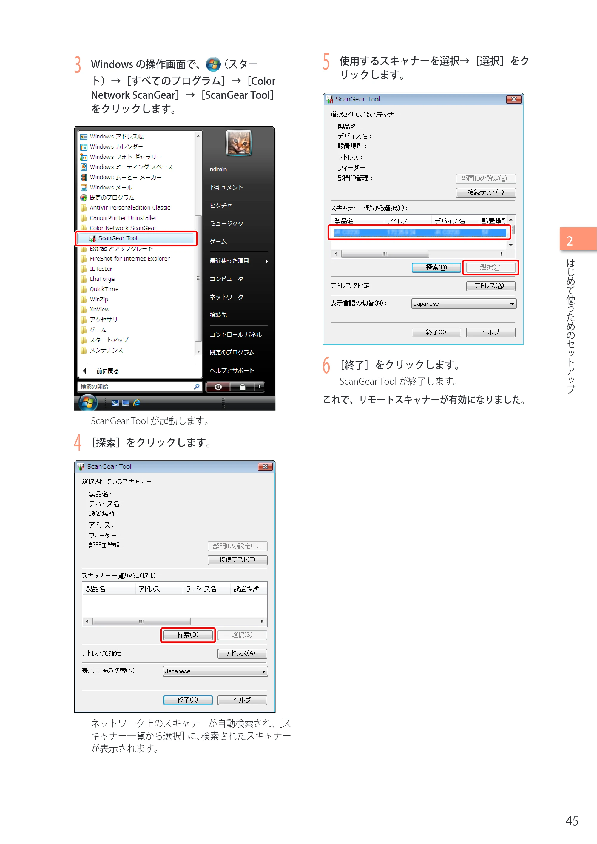597x844 pixels.
Task: Expand FireShot for Internet Explorer folder
Action: 125,259
